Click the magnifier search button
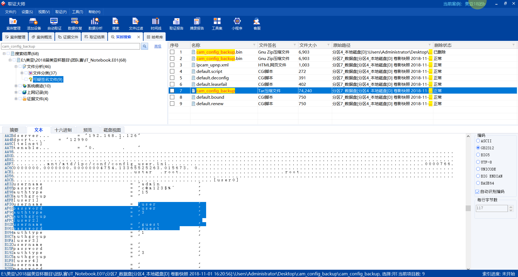 coord(145,46)
